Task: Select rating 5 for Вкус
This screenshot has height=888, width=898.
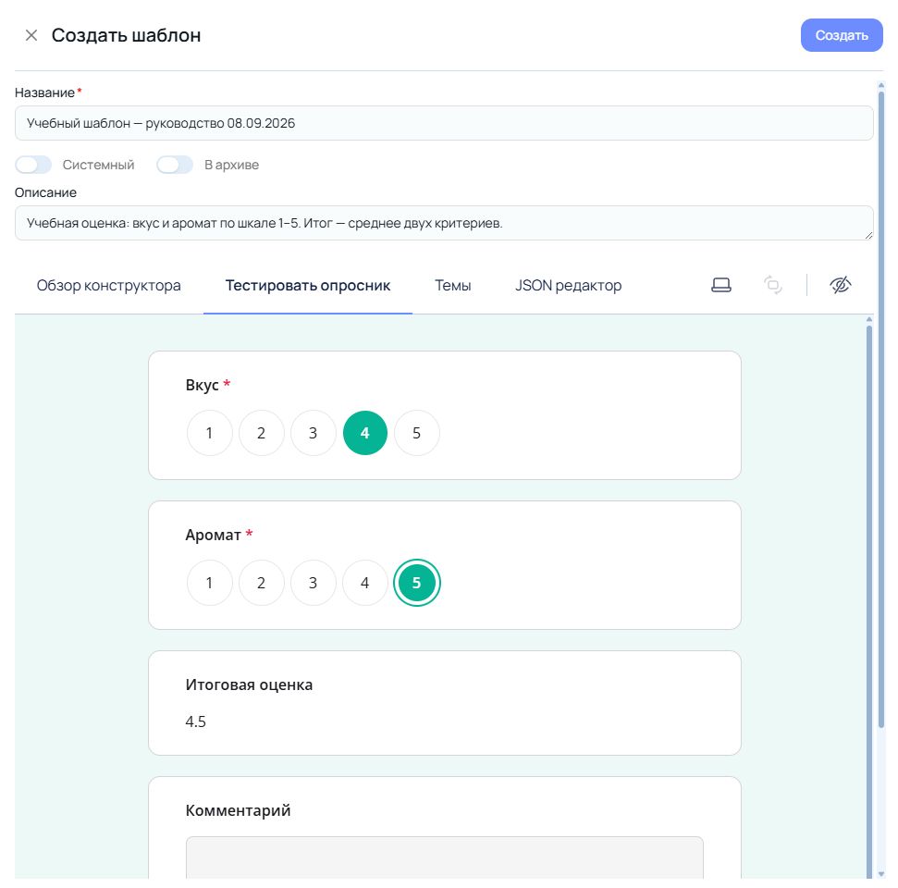Action: 416,433
